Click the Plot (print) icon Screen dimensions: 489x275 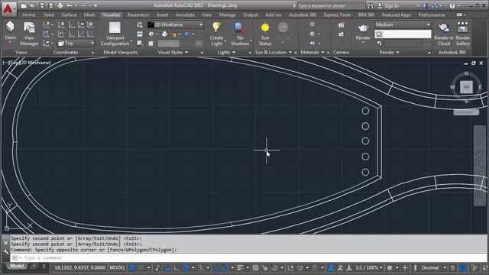(60, 5)
